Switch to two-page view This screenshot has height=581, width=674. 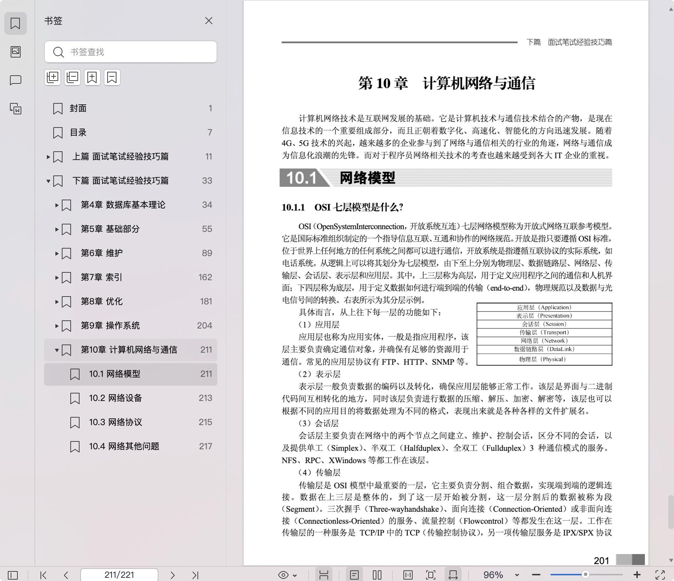(x=377, y=575)
